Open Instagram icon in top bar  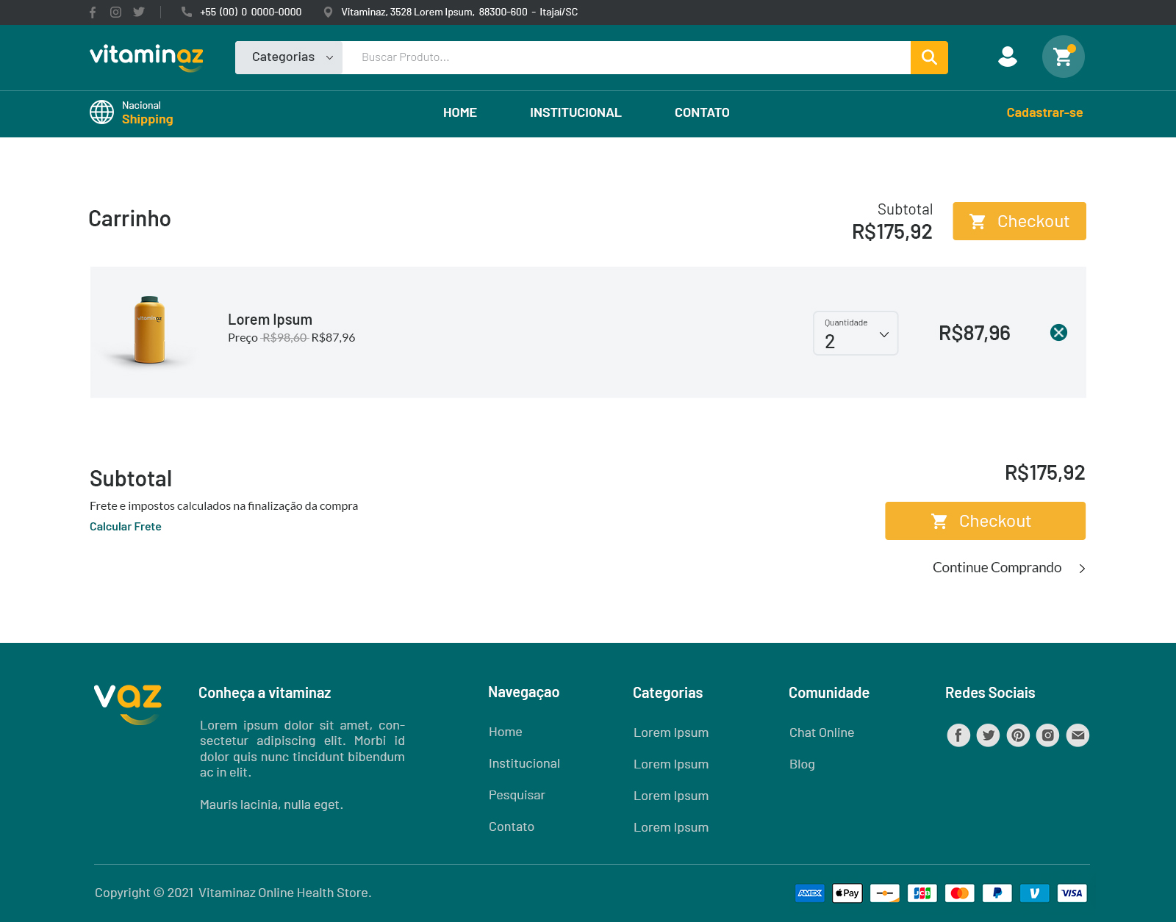115,12
